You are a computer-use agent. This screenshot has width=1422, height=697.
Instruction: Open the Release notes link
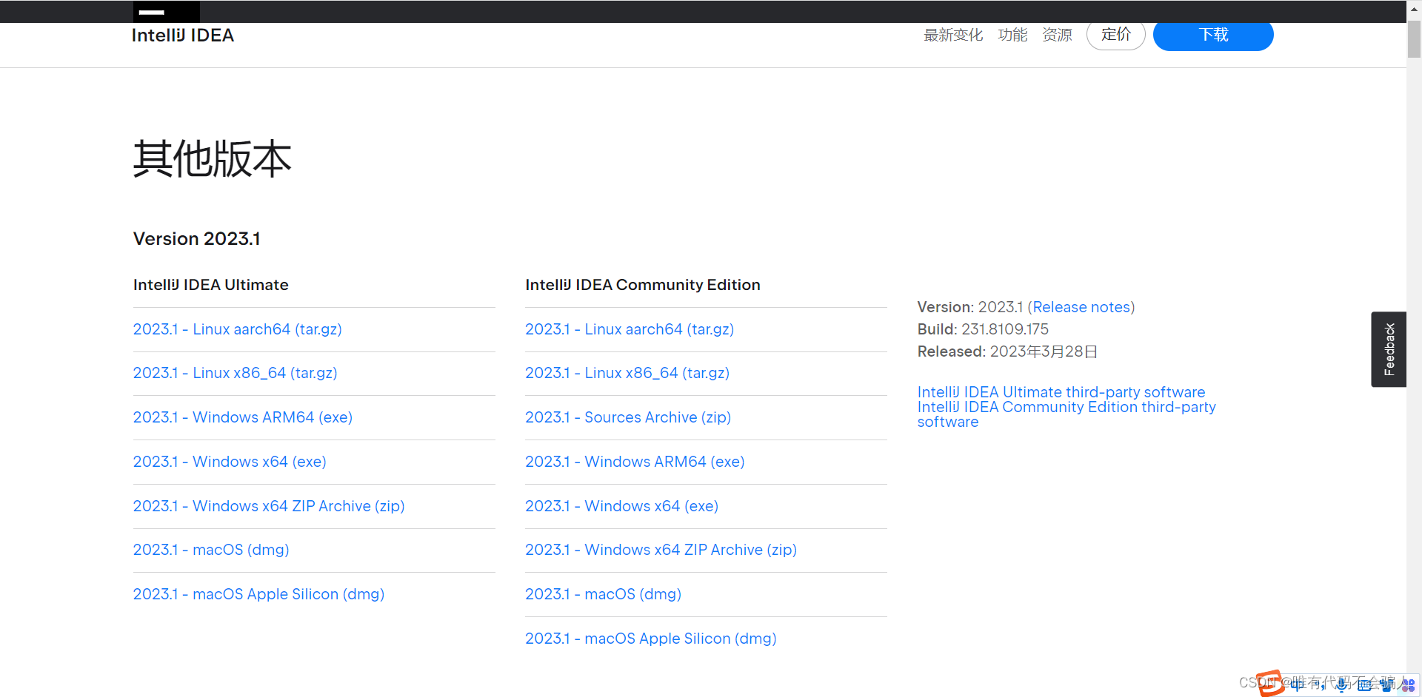tap(1081, 307)
